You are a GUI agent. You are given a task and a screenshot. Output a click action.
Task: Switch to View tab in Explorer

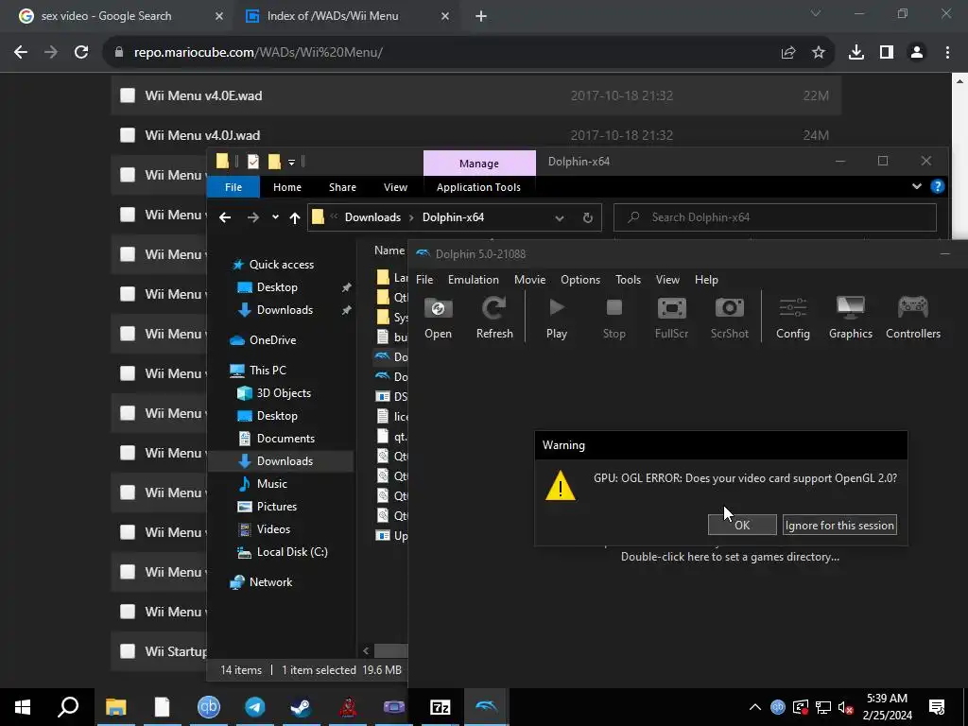pos(395,187)
